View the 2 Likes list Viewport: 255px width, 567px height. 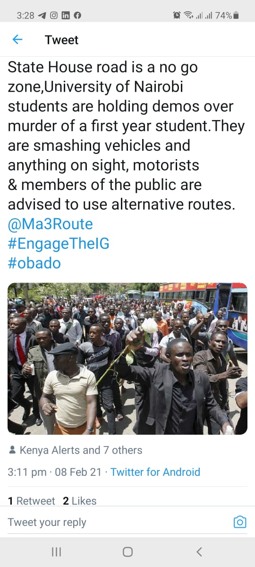coord(80,501)
